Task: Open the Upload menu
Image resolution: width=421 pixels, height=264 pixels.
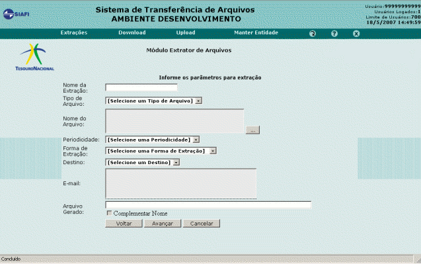Action: 186,32
